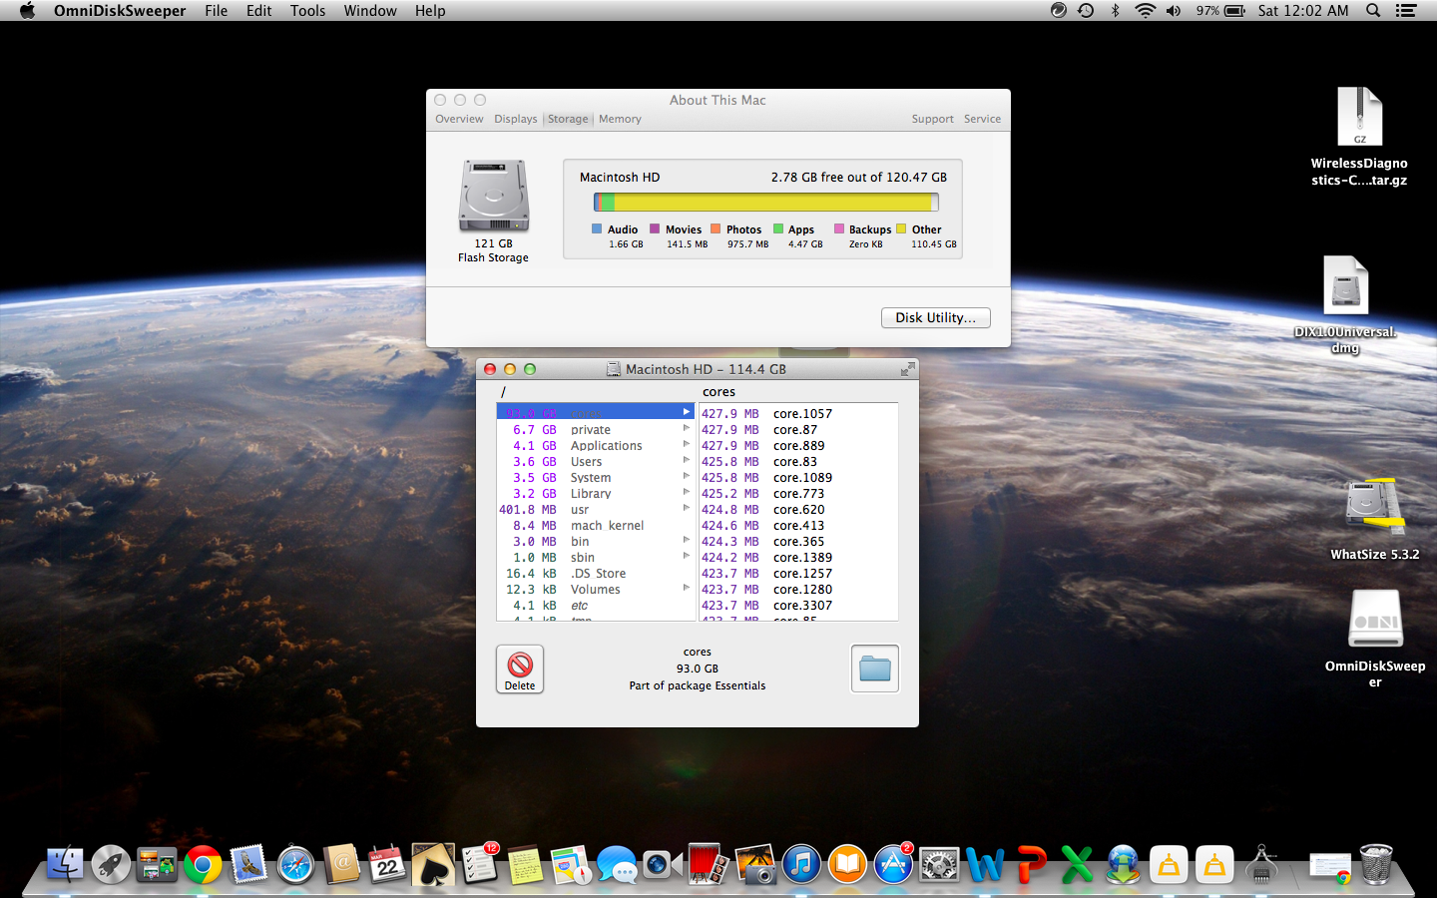1437x898 pixels.
Task: Expand the private folder arrow
Action: pyautogui.click(x=686, y=429)
